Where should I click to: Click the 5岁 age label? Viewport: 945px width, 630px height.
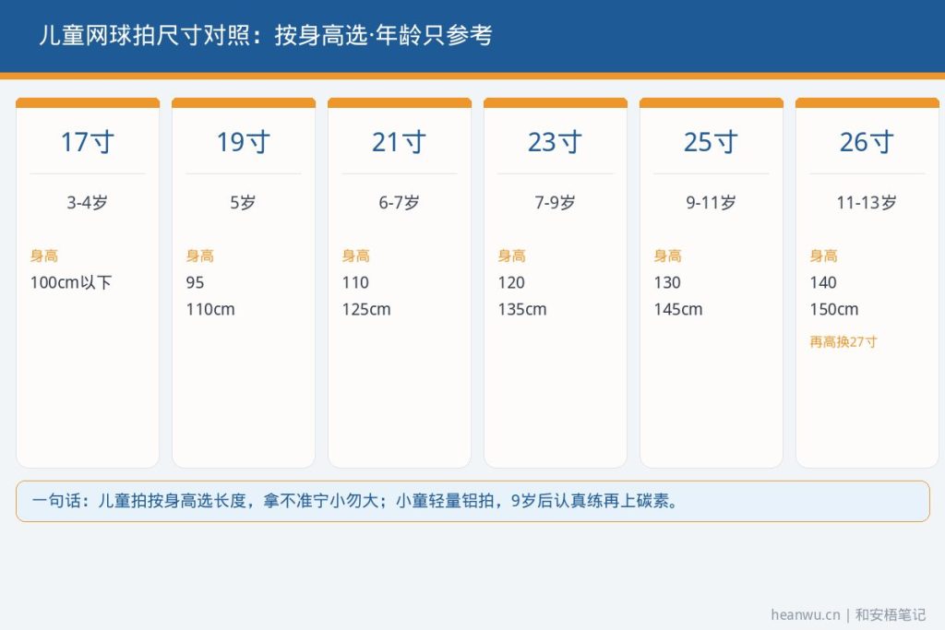pos(243,202)
